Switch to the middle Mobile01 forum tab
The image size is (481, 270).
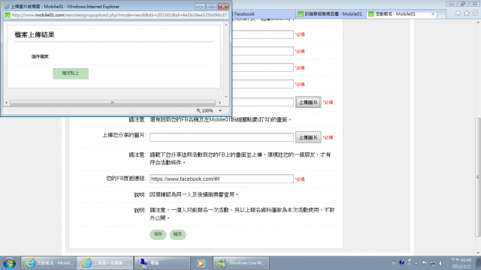click(x=331, y=14)
